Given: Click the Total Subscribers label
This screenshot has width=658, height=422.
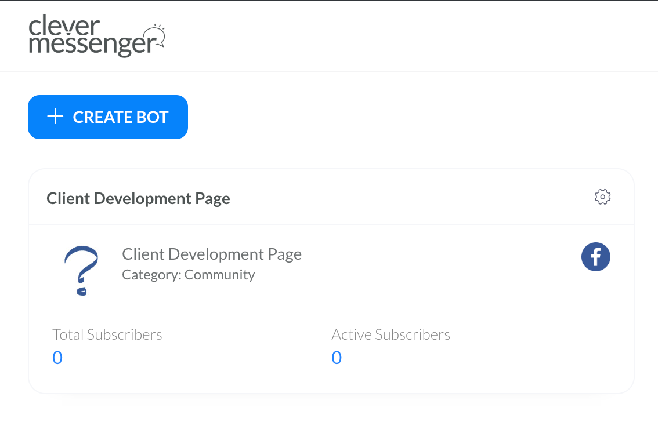Looking at the screenshot, I should (107, 334).
